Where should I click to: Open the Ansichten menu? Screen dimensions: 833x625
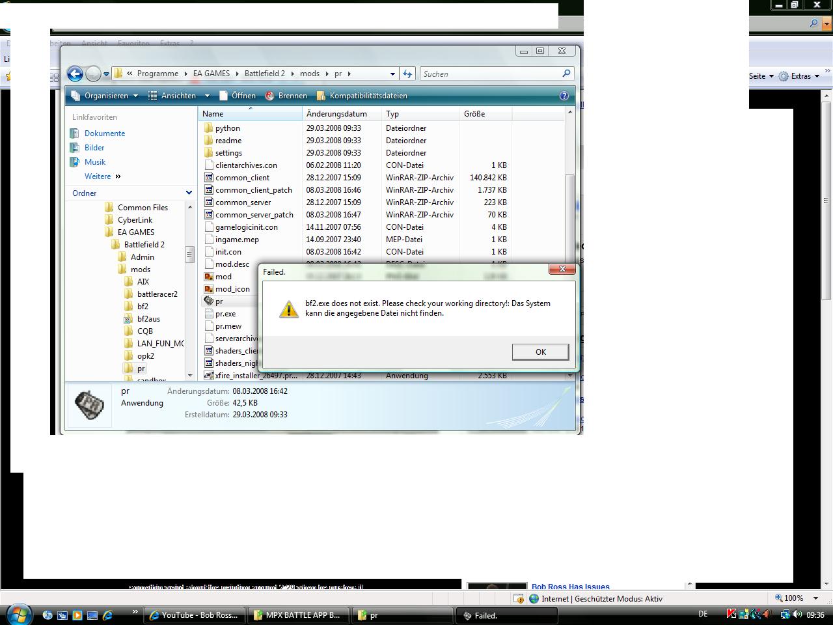[x=172, y=96]
